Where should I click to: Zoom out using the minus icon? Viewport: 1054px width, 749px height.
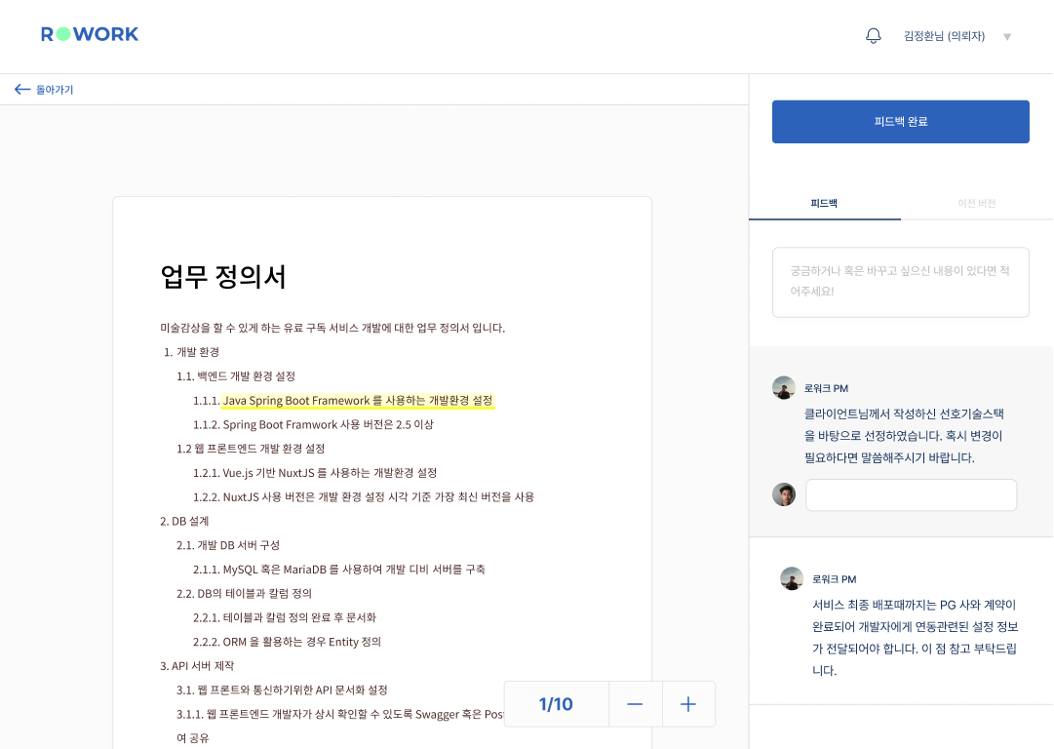pos(635,703)
